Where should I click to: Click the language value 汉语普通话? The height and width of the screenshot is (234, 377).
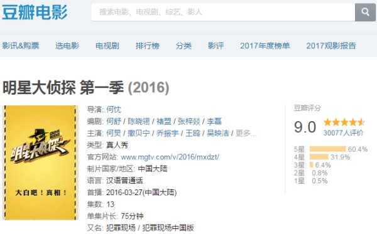pyautogui.click(x=124, y=181)
